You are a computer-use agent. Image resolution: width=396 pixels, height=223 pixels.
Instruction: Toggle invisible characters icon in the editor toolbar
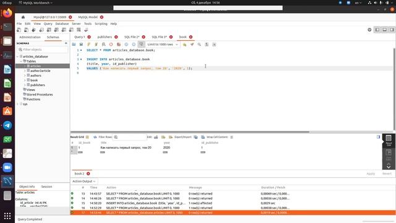(207, 44)
